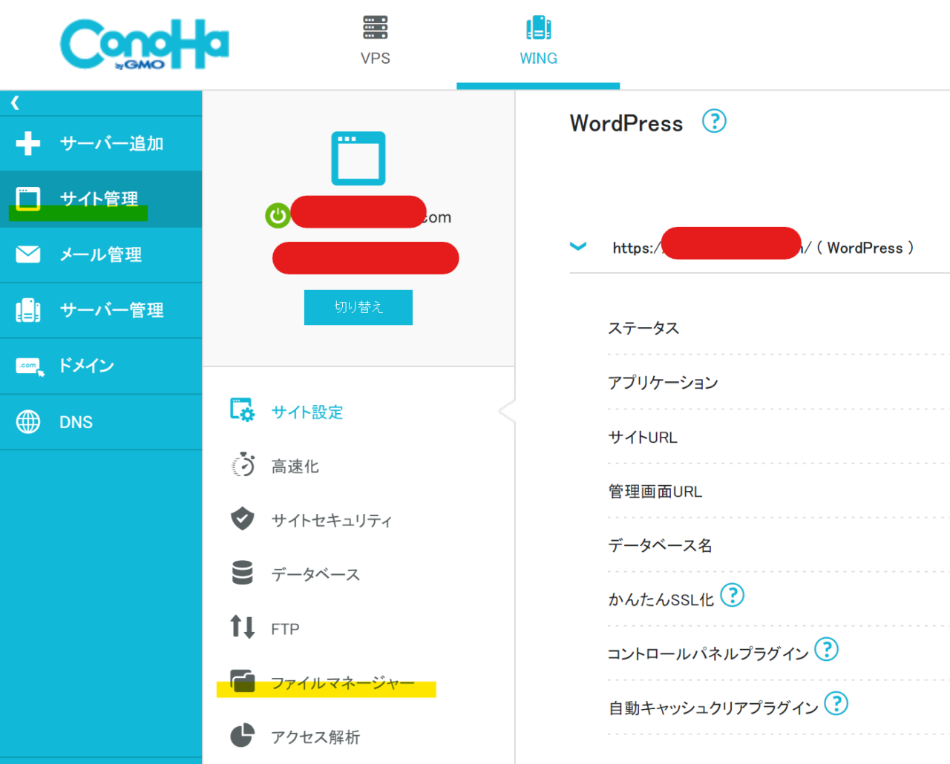
Task: Click the 切り替え button
Action: point(358,307)
